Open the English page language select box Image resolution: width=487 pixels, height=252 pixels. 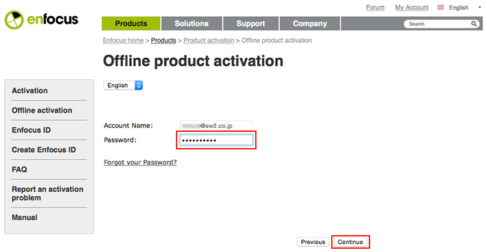click(x=123, y=85)
